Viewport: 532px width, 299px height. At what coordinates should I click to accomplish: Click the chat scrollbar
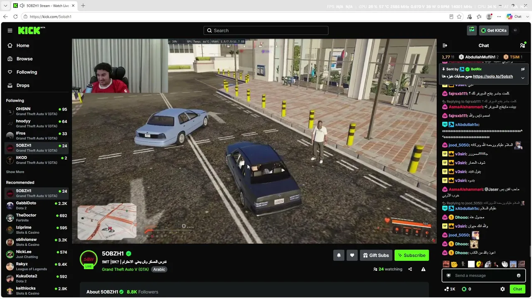pos(530,251)
